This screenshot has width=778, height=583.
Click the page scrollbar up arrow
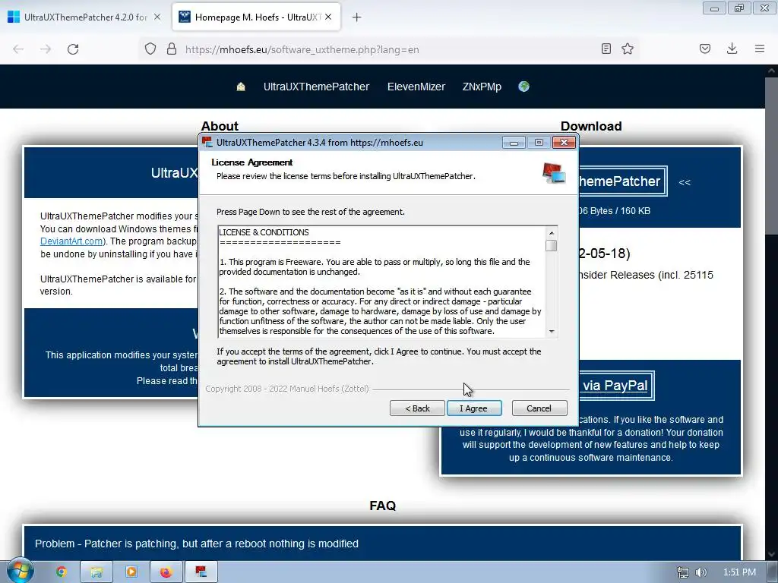coord(772,71)
